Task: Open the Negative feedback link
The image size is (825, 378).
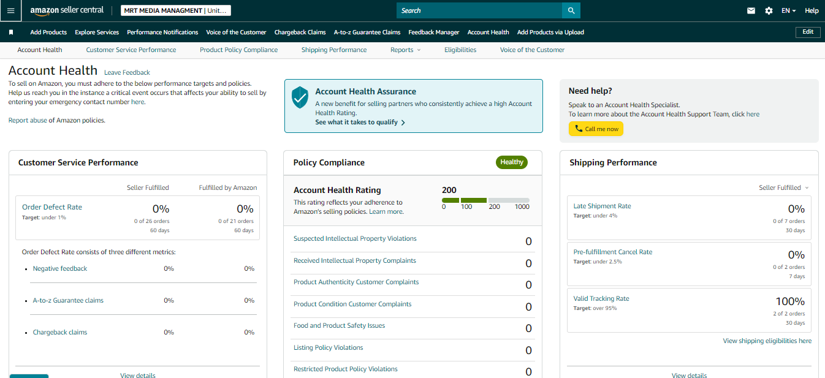Action: pyautogui.click(x=60, y=268)
